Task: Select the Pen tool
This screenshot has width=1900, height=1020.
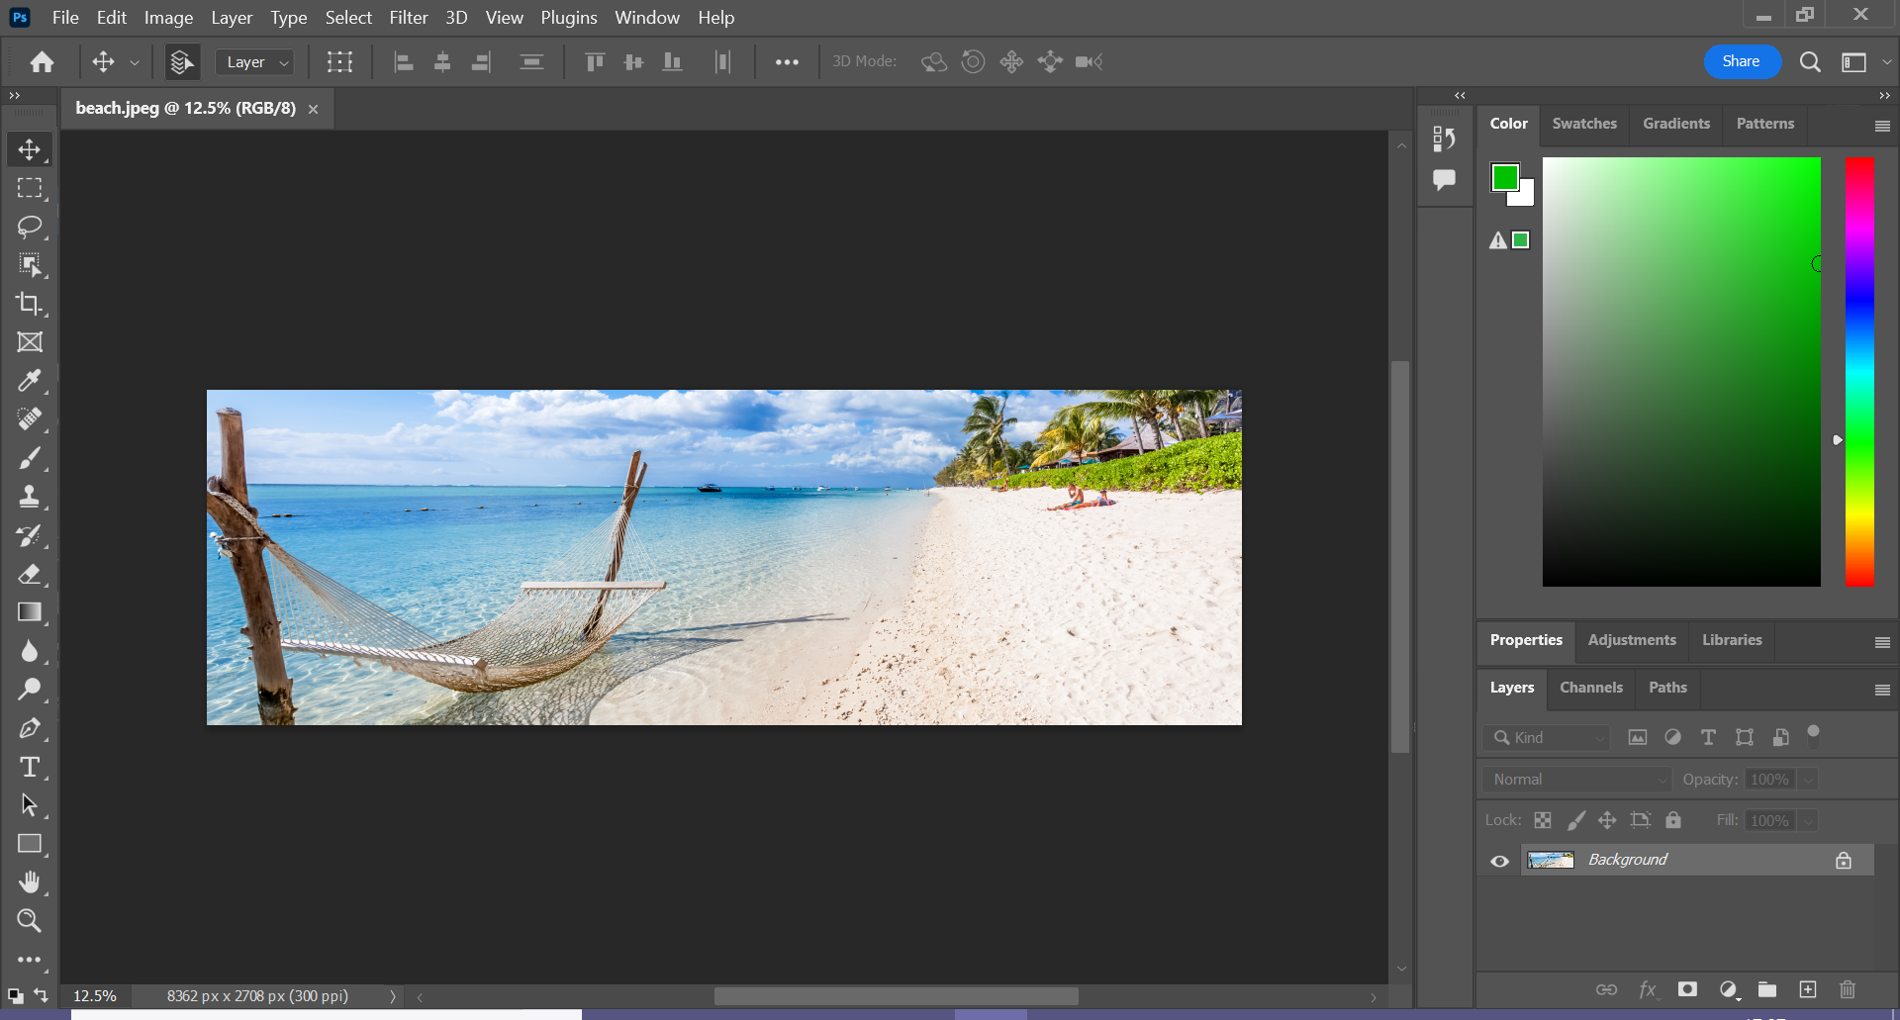Action: 30,728
